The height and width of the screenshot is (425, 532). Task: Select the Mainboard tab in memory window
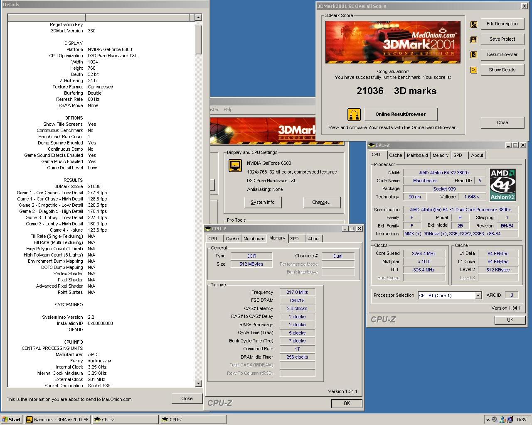254,239
